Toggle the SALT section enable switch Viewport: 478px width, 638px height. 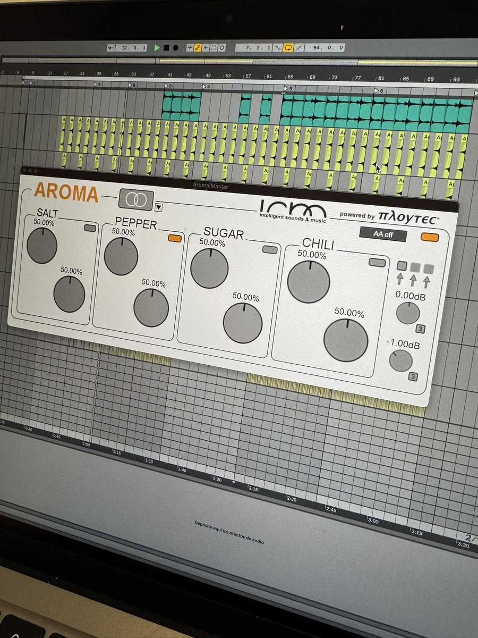tap(90, 228)
